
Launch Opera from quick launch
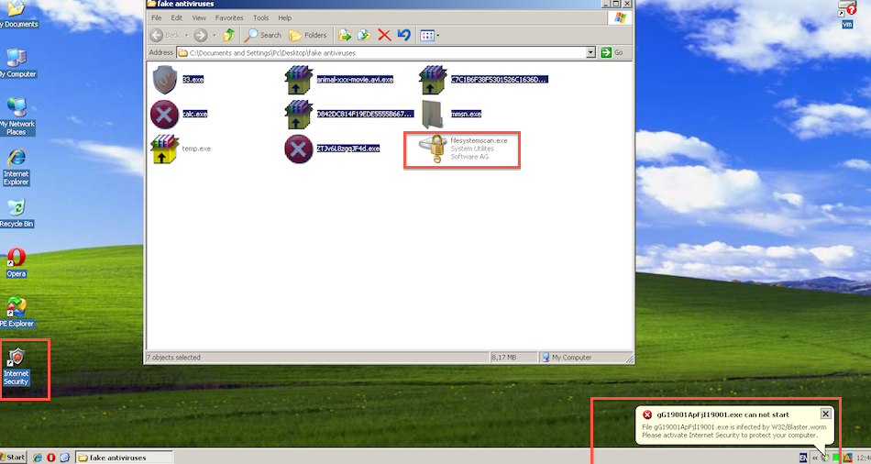click(51, 458)
